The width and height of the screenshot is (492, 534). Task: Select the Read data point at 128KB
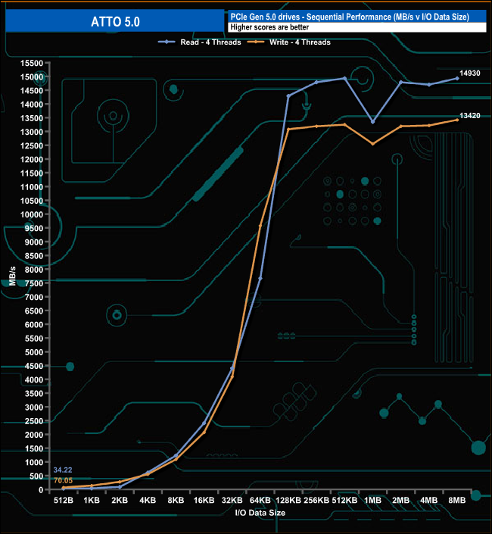click(288, 96)
